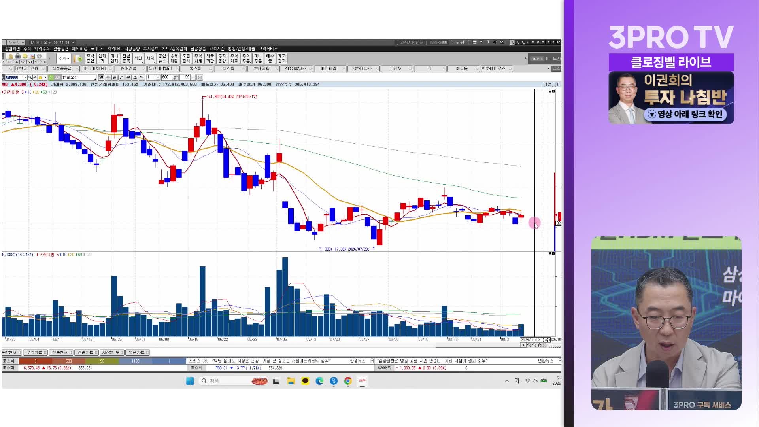Click the printer icon in the toolbar
This screenshot has width=759, height=427.
pyautogui.click(x=18, y=56)
